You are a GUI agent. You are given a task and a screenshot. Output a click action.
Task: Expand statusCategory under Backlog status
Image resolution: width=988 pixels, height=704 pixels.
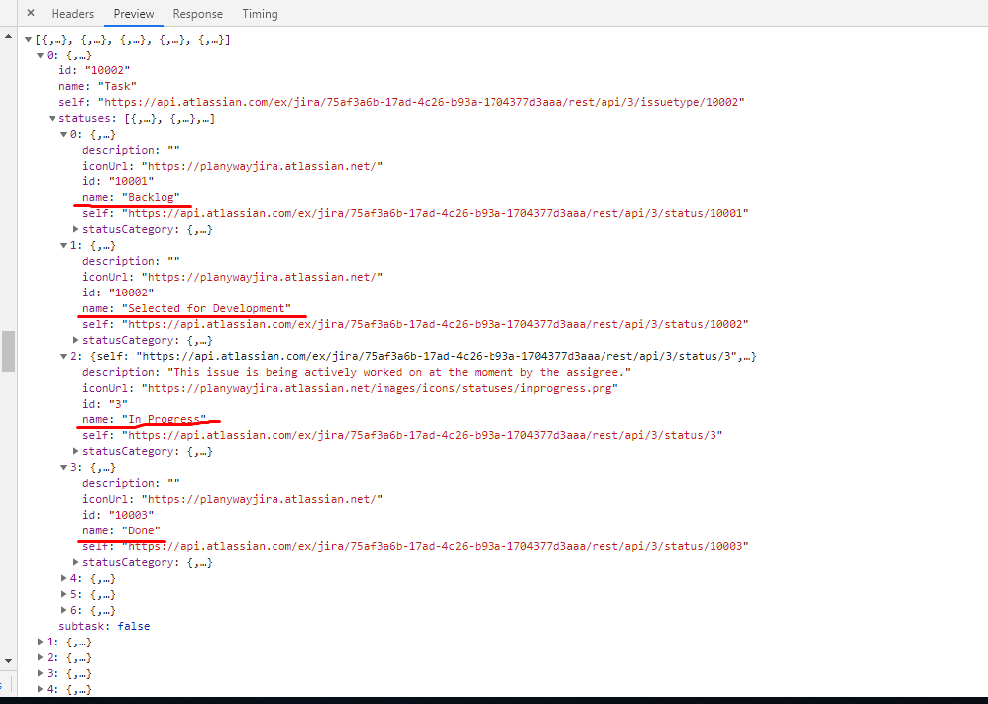[75, 229]
